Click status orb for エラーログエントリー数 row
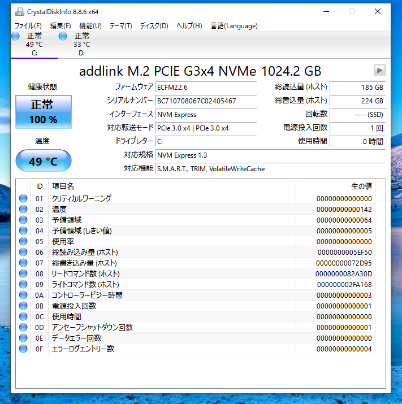Screen dimensions: 402x404 [x=23, y=349]
